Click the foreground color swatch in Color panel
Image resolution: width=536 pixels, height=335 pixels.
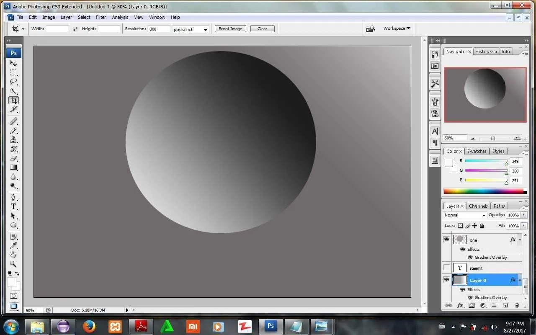pos(449,163)
